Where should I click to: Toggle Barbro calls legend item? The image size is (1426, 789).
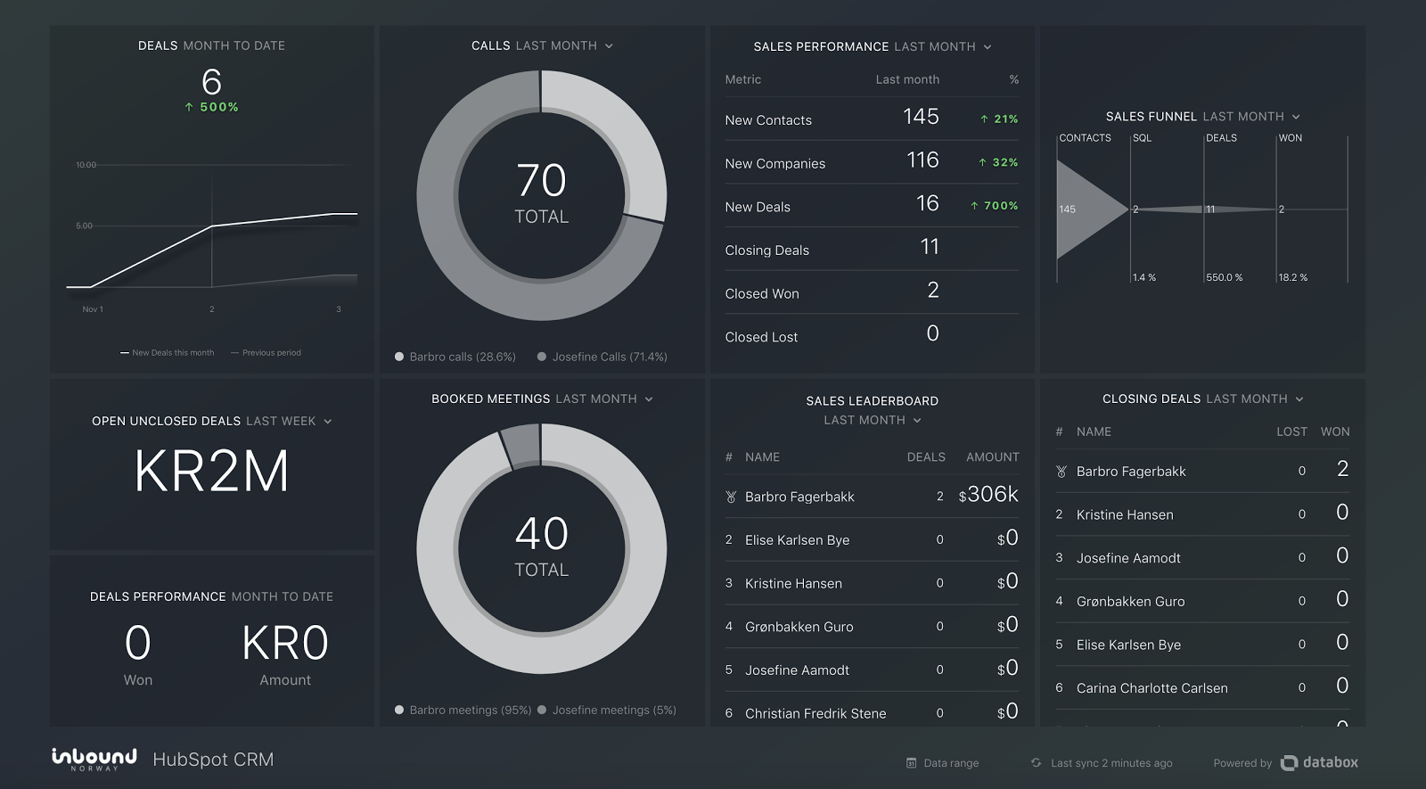[x=455, y=357]
